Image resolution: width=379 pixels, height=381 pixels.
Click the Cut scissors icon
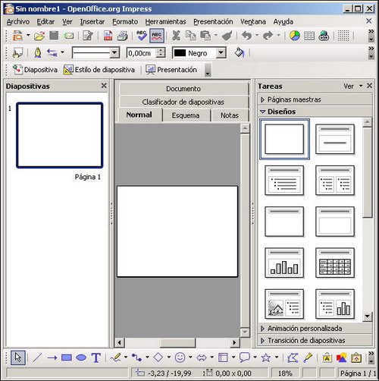point(176,36)
